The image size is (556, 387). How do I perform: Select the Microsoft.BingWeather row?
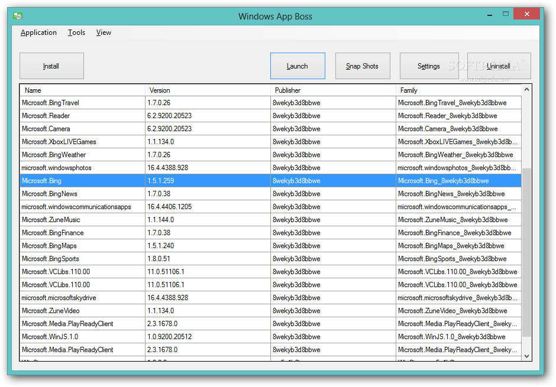tap(270, 155)
